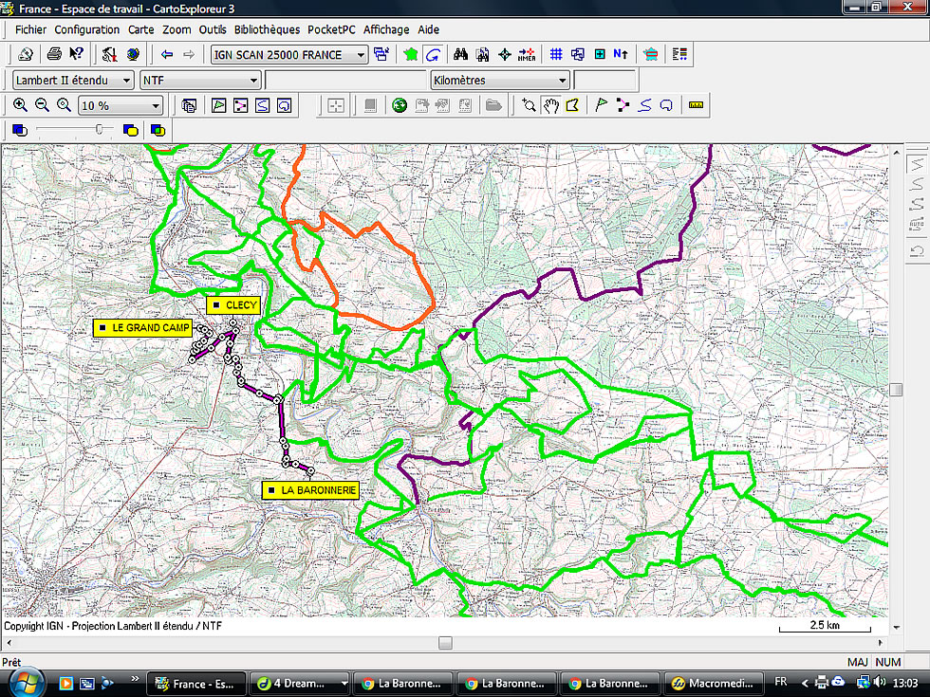Click the LA BARONNERIE waypoint label

click(x=312, y=490)
